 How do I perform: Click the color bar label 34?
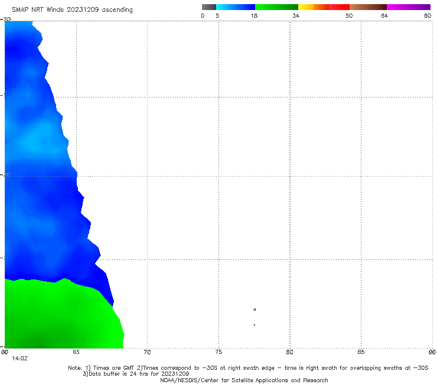pyautogui.click(x=296, y=16)
